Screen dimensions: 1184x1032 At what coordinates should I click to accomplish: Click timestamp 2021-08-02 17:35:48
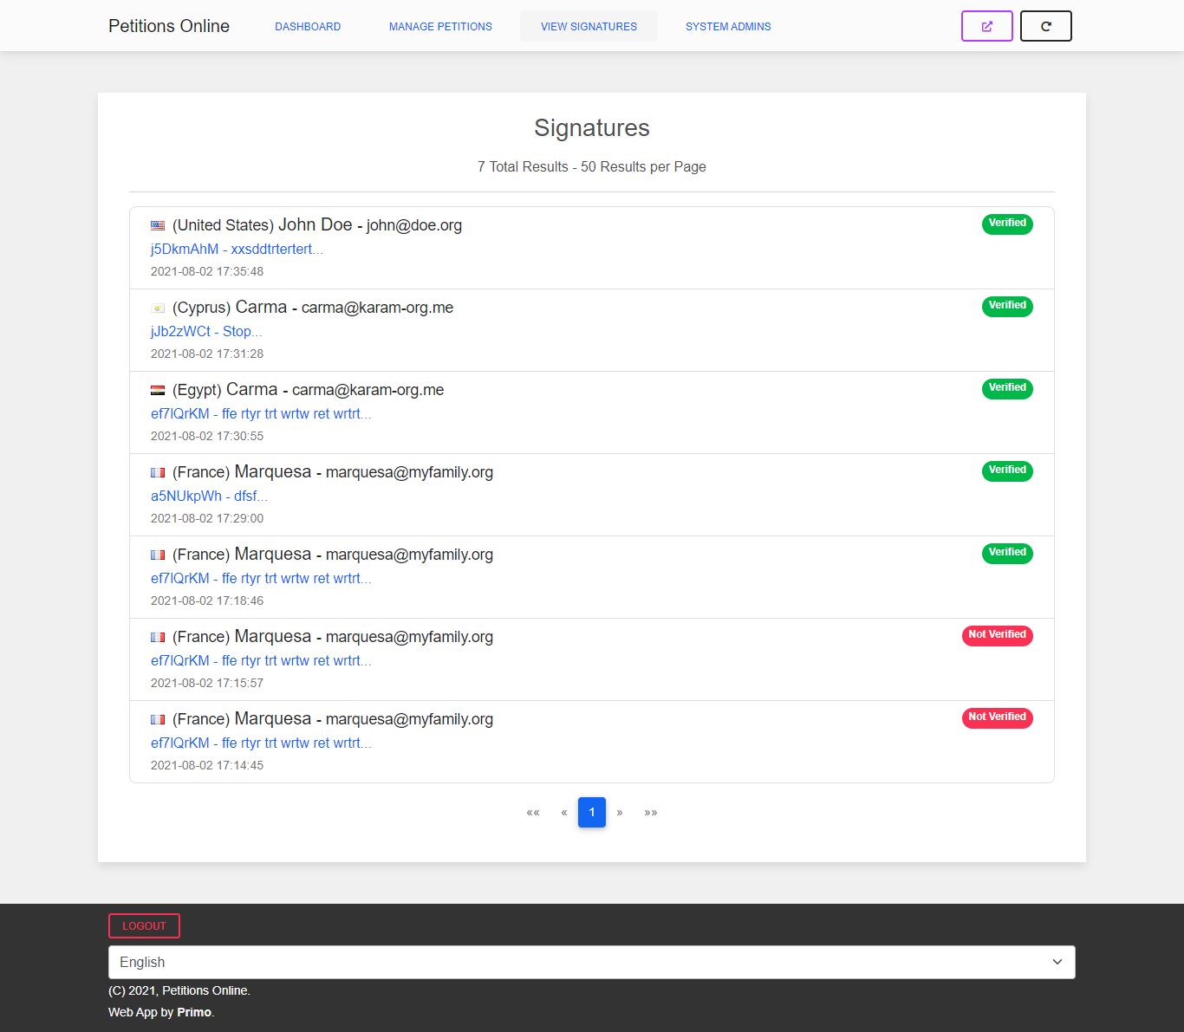(207, 271)
